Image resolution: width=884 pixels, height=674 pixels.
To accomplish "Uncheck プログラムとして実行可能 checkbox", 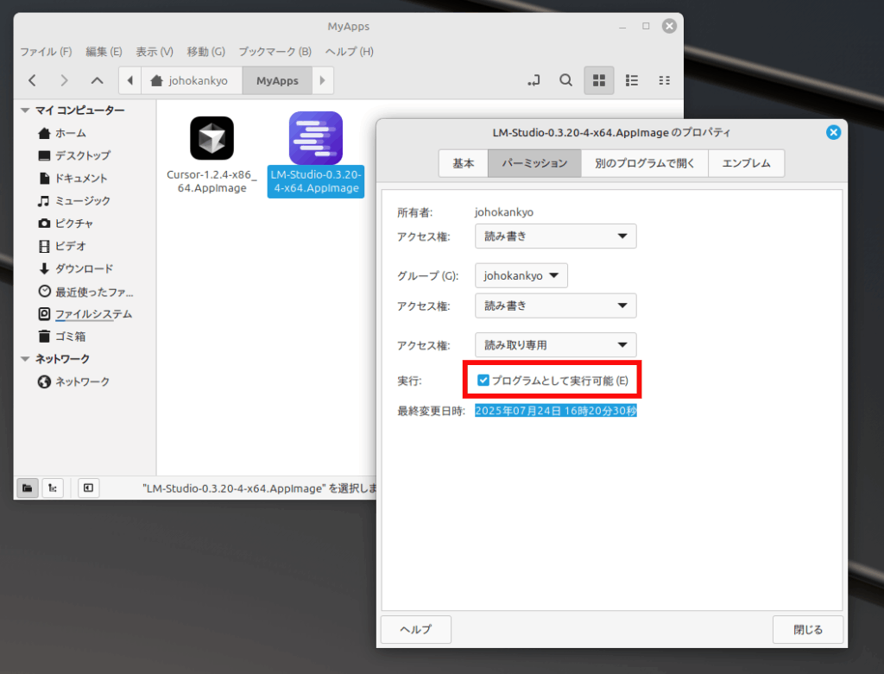I will pos(483,381).
